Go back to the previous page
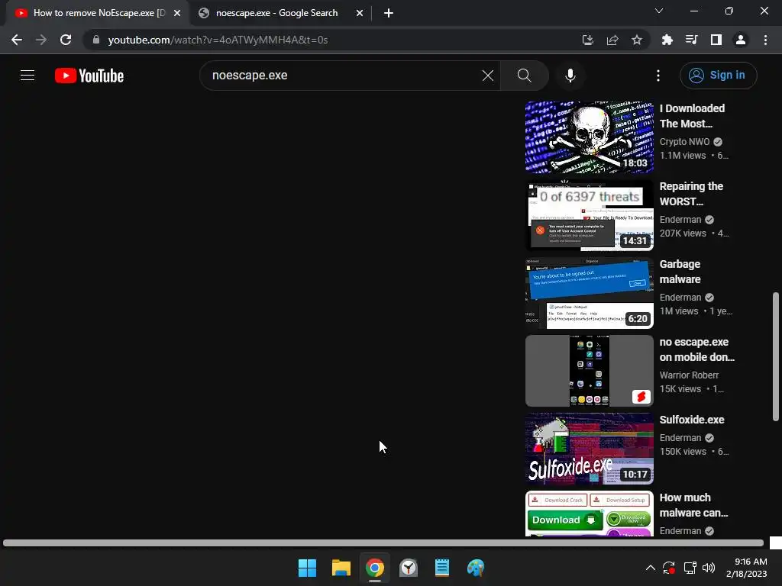Image resolution: width=782 pixels, height=586 pixels. click(17, 40)
